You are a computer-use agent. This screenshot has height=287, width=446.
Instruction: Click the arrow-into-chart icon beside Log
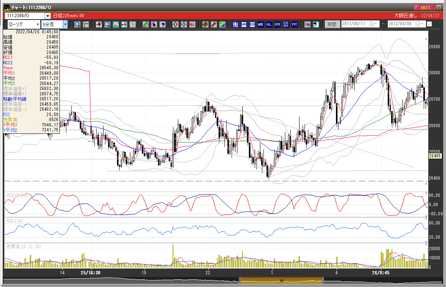[x=316, y=25]
